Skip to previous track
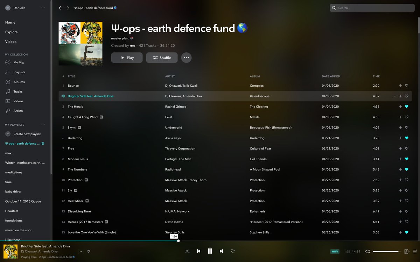The height and width of the screenshot is (262, 420). [198, 251]
